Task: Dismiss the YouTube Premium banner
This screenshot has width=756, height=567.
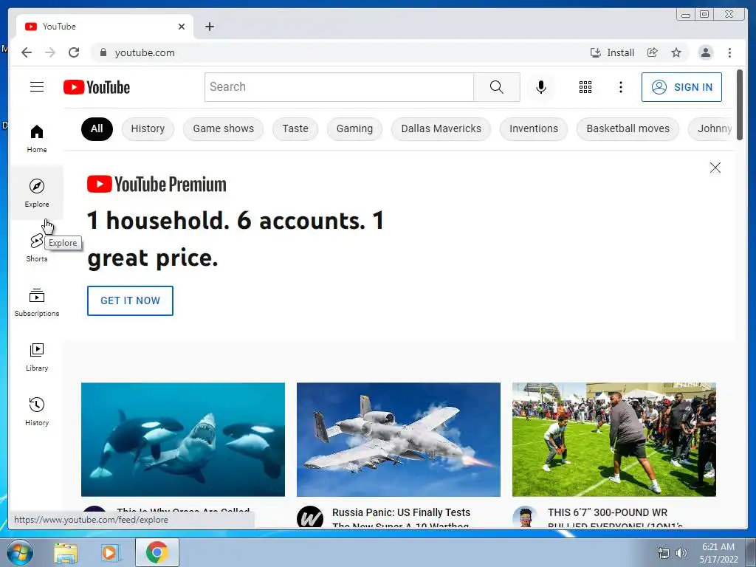Action: tap(715, 168)
